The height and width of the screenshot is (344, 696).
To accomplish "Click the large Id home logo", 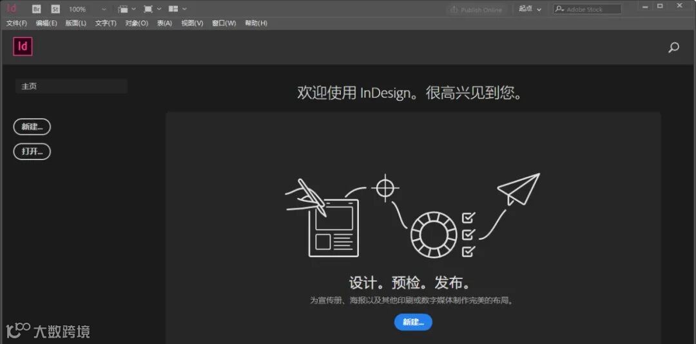I will pos(23,46).
